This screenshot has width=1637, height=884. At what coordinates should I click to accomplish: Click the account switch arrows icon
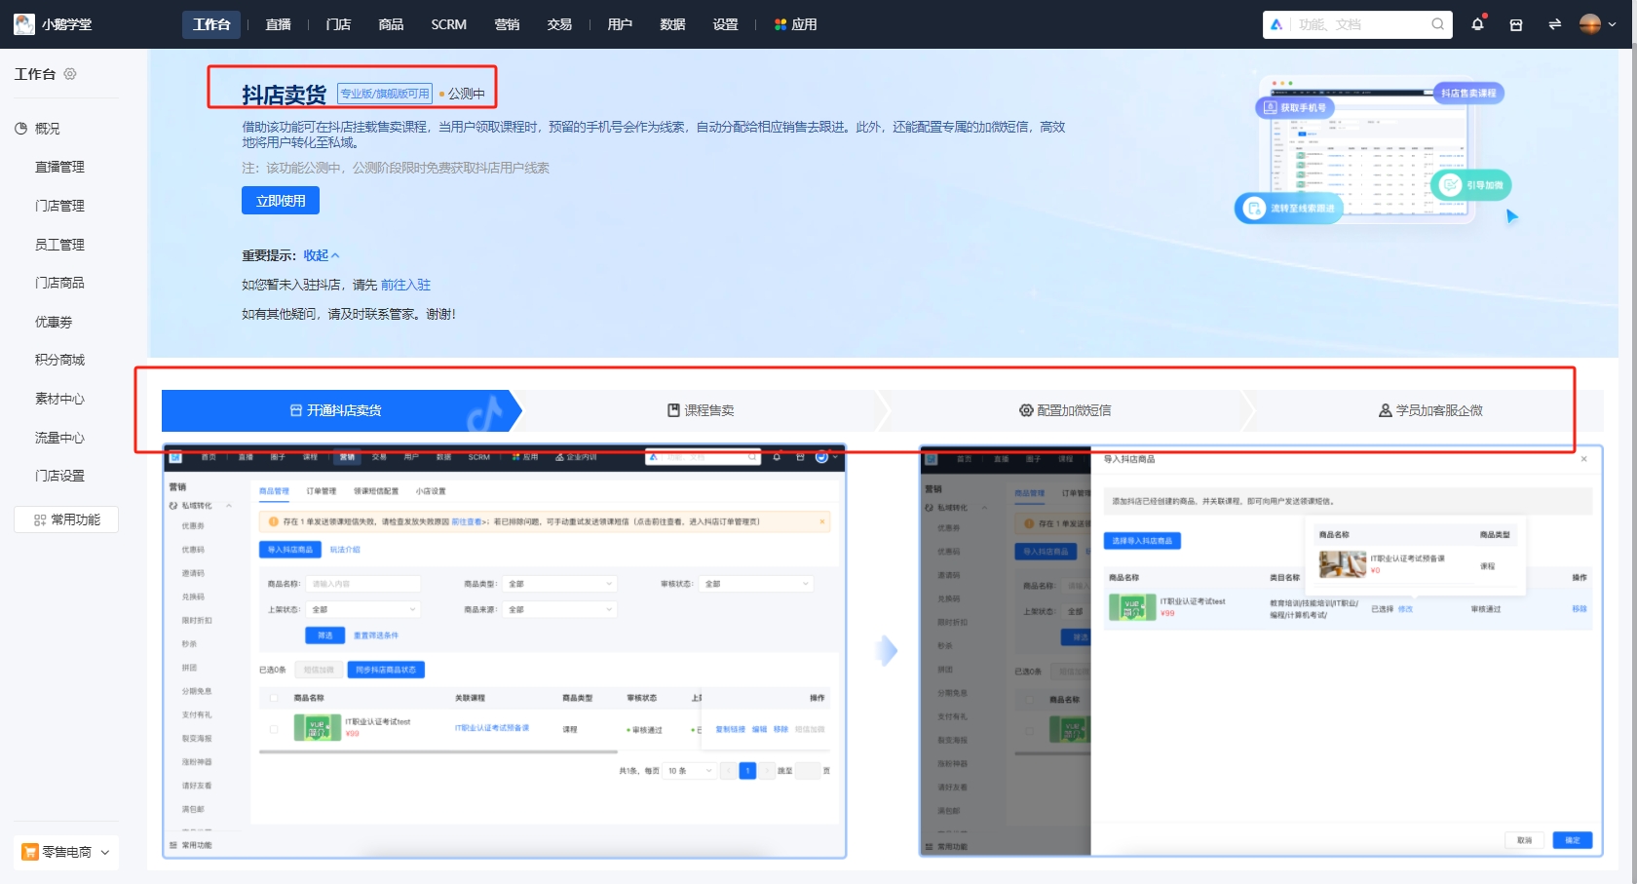tap(1554, 23)
